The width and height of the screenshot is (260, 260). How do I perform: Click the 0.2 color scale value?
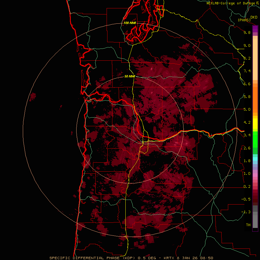(x=247, y=187)
